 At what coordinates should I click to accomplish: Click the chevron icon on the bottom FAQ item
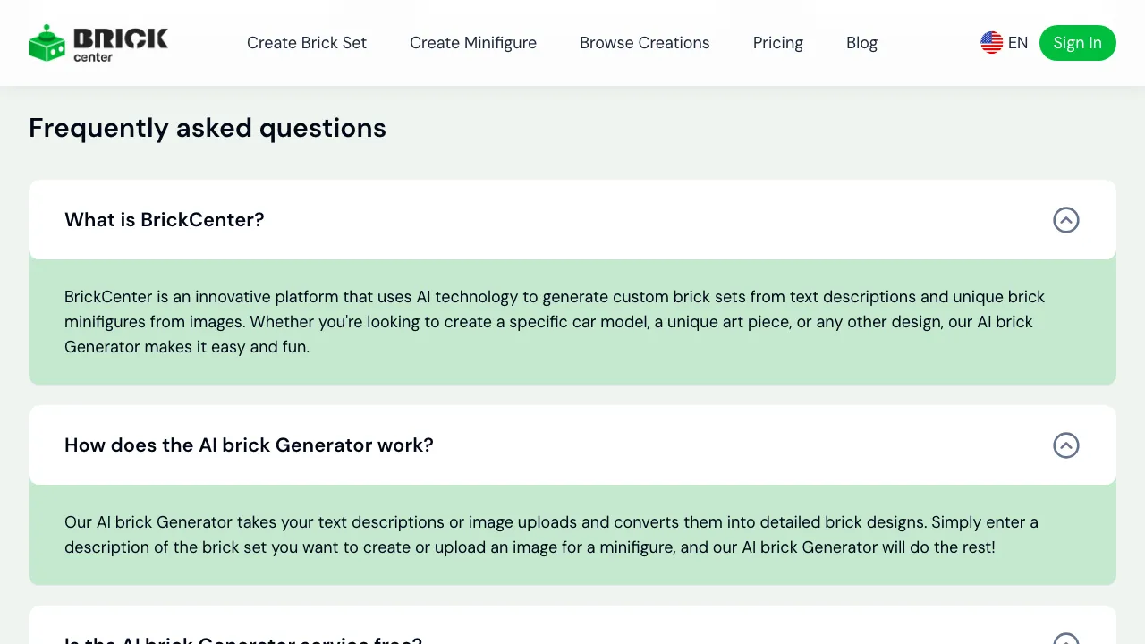(1066, 639)
